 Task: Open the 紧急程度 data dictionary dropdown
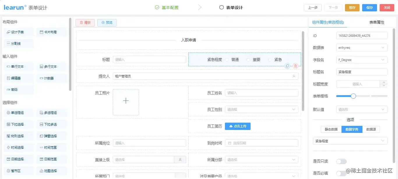point(350,141)
